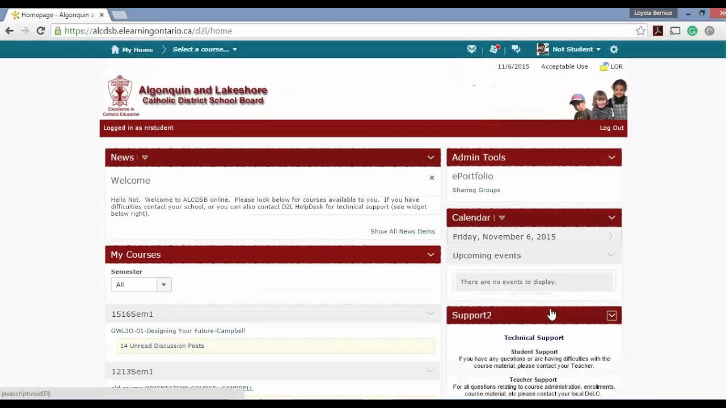This screenshot has height=408, width=726.
Task: Collapse the Admin Tools widget
Action: pyautogui.click(x=612, y=158)
